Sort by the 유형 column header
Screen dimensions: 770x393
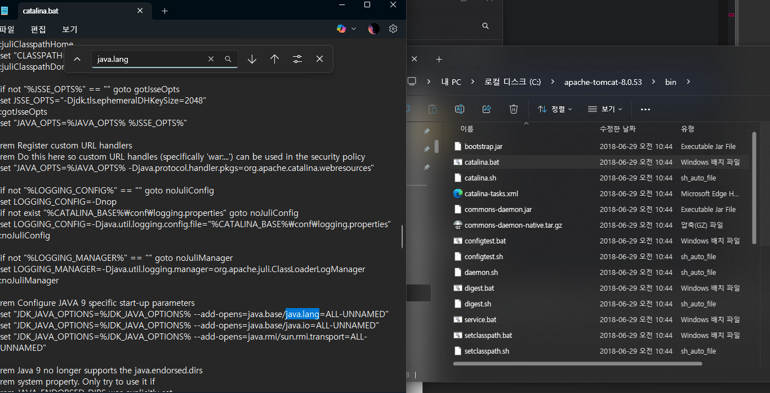[687, 129]
